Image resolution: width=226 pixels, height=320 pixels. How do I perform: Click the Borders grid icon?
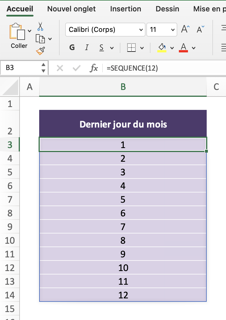pos(131,48)
